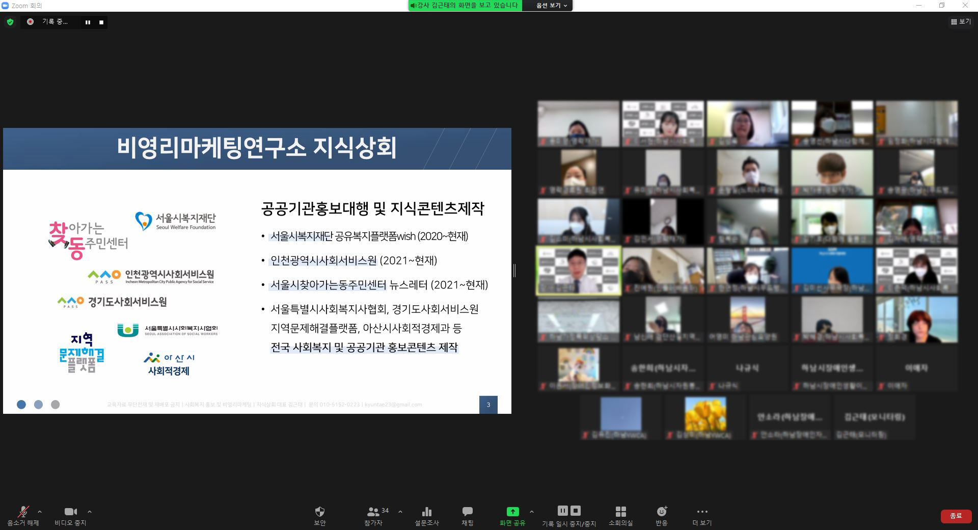Open the View layout menu top right

click(x=961, y=22)
